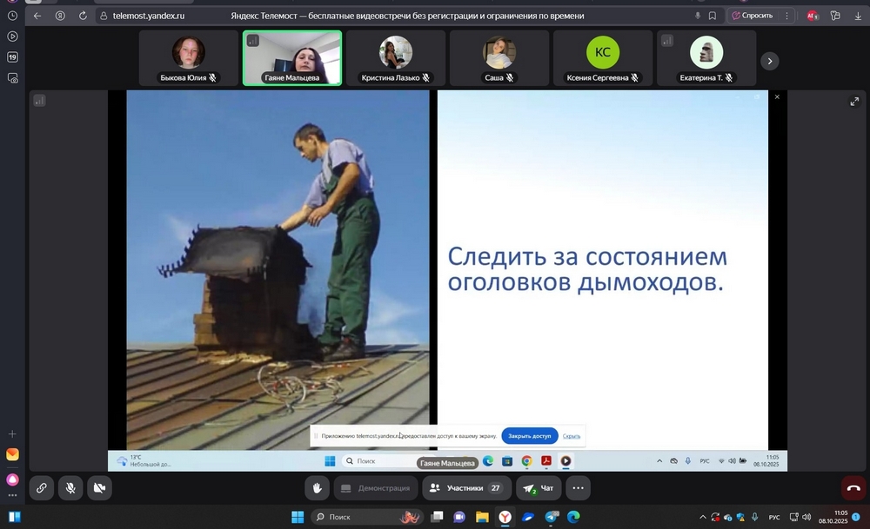Reload the Telemost page
This screenshot has width=870, height=529.
83,16
